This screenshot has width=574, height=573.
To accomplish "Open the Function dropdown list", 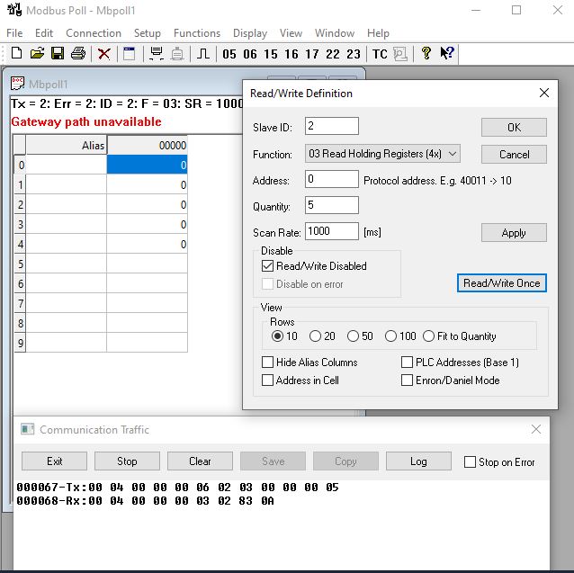I will [x=382, y=154].
